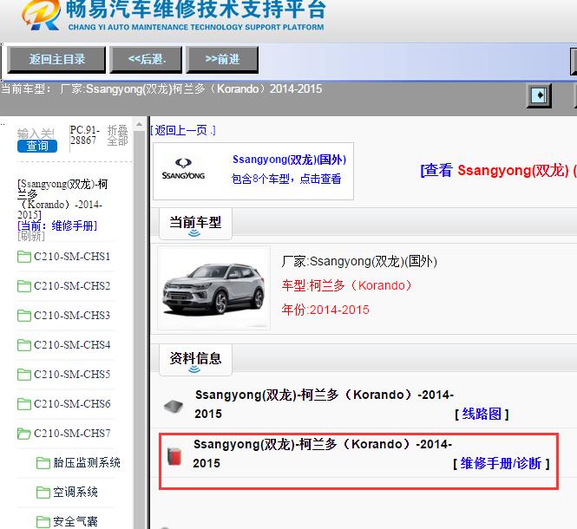Expand C210-SM-CHS5 tree item
The width and height of the screenshot is (577, 529).
pos(72,374)
